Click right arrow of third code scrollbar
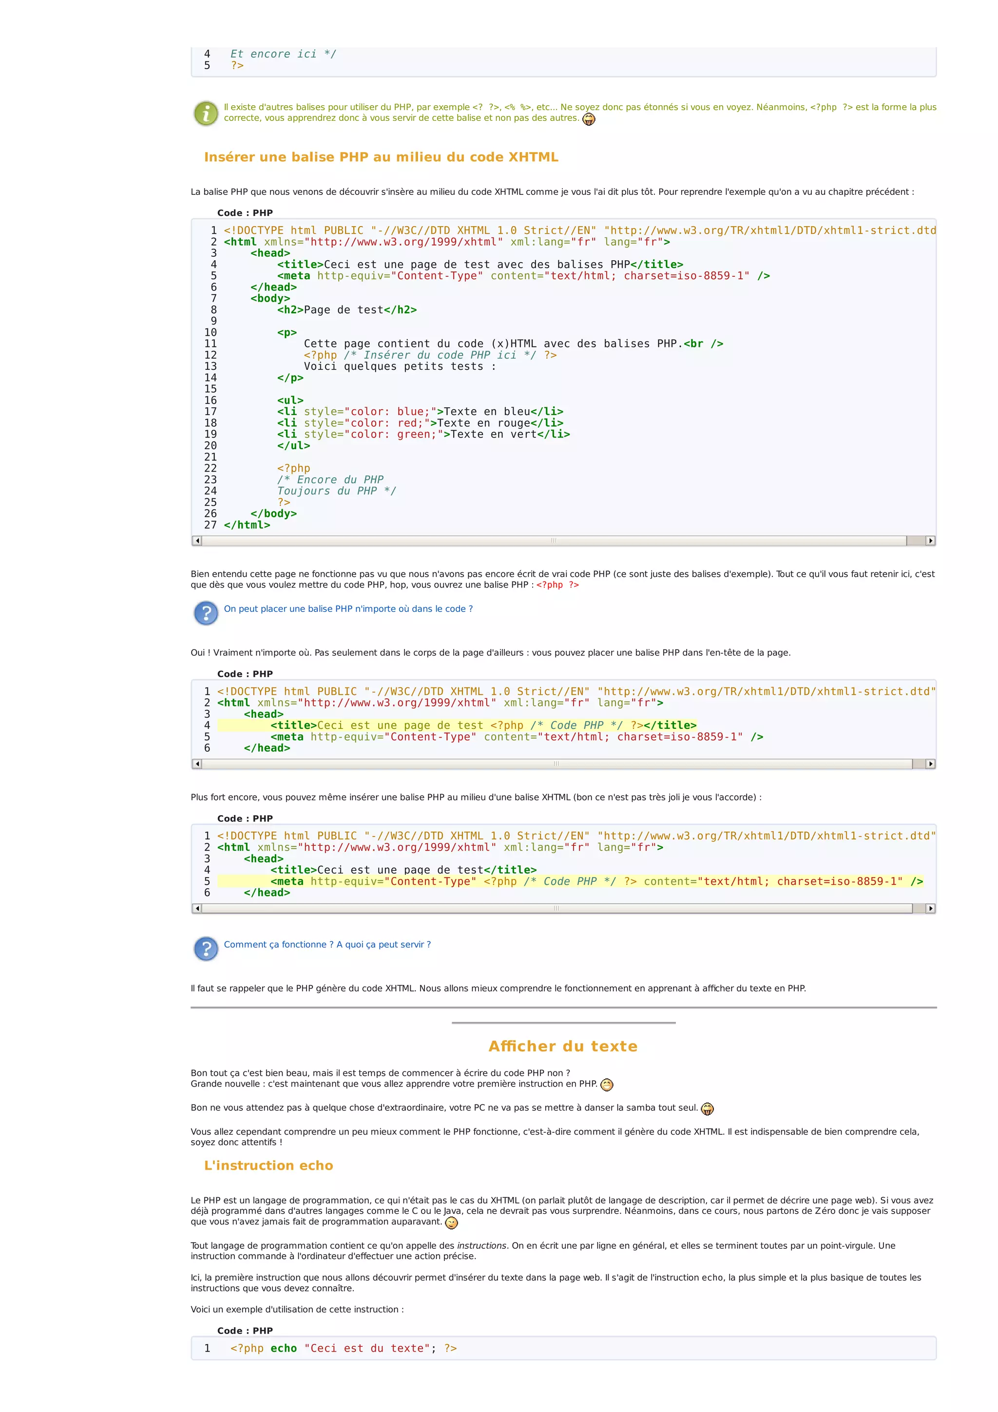The width and height of the screenshot is (998, 1412). (930, 908)
